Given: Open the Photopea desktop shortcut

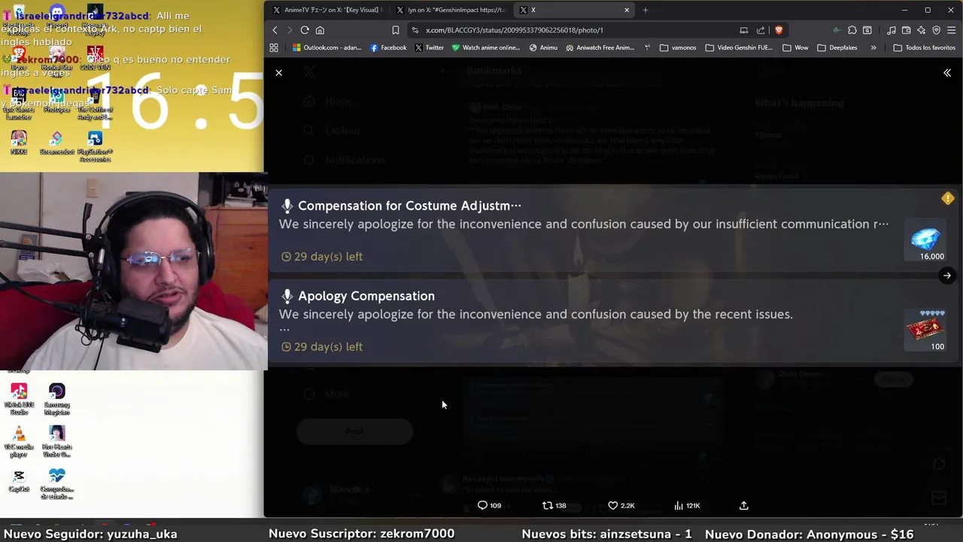Looking at the screenshot, I should 56,101.
